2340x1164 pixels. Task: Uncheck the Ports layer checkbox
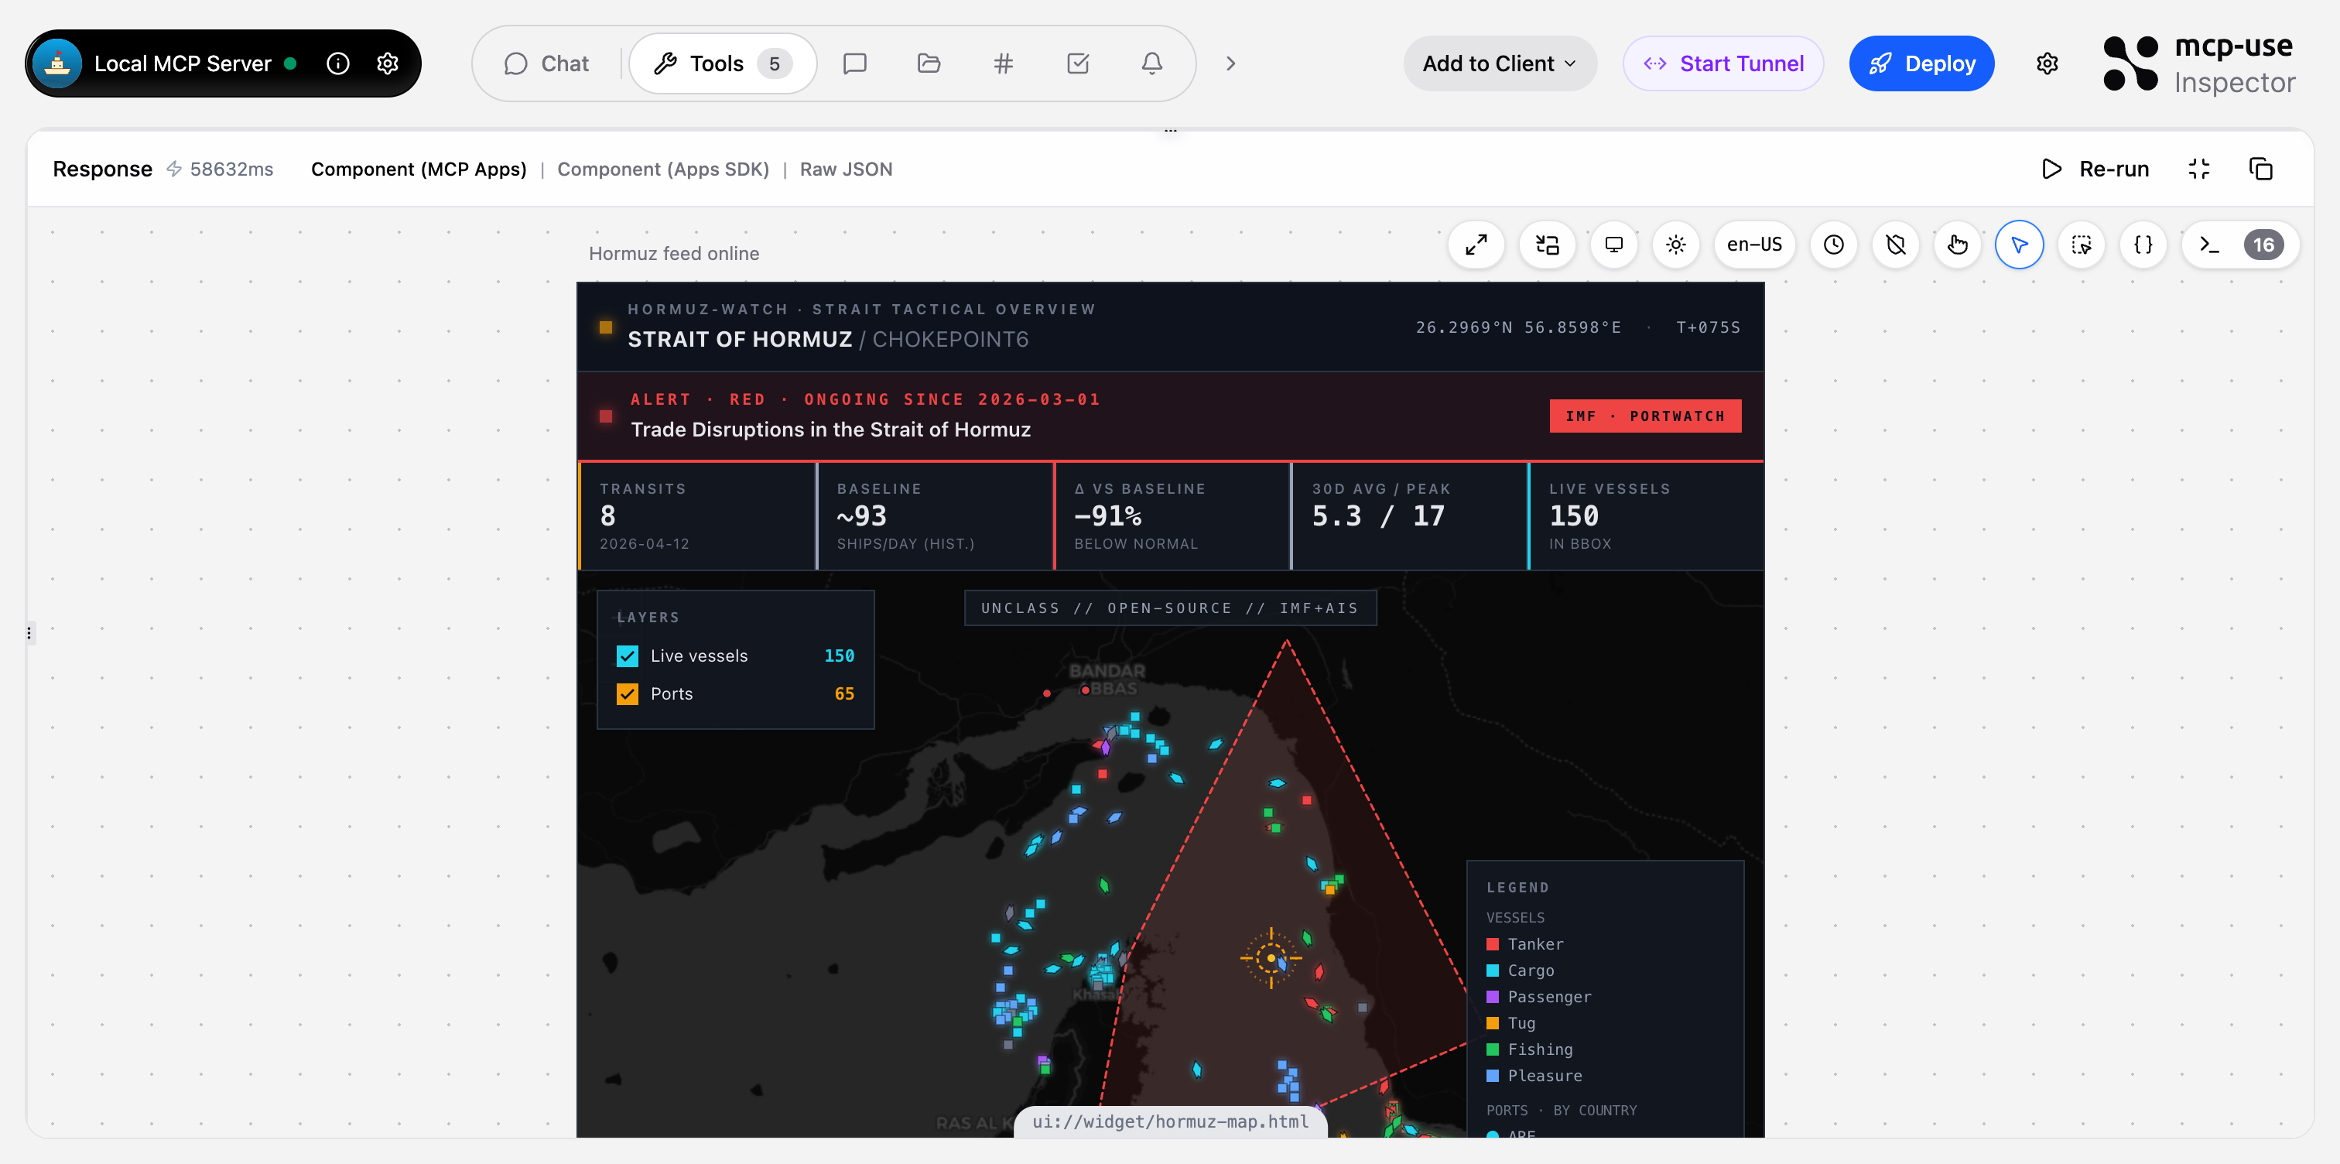tap(627, 694)
